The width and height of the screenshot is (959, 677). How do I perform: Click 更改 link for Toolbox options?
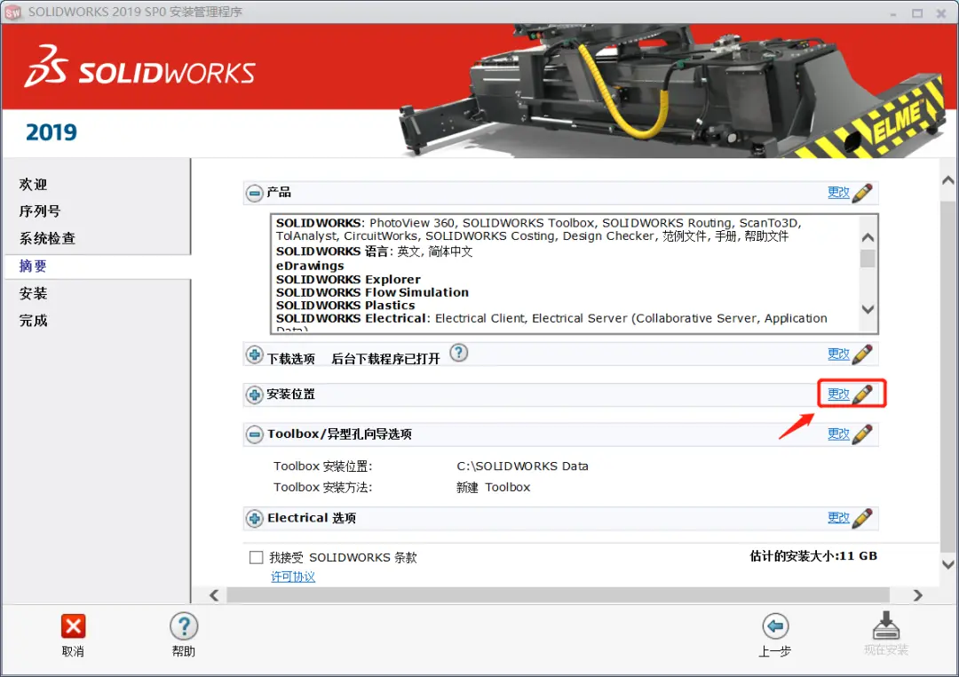[x=838, y=434]
